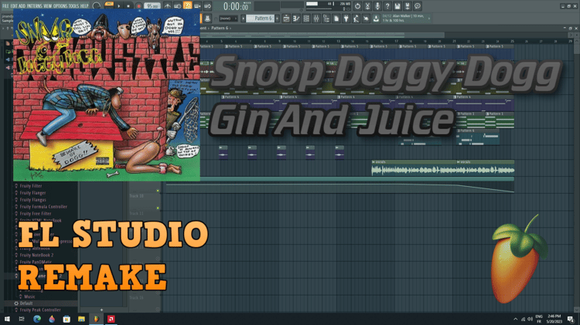Toggle wait for input before recording
Viewport: 580px width, 325px height.
click(178, 6)
